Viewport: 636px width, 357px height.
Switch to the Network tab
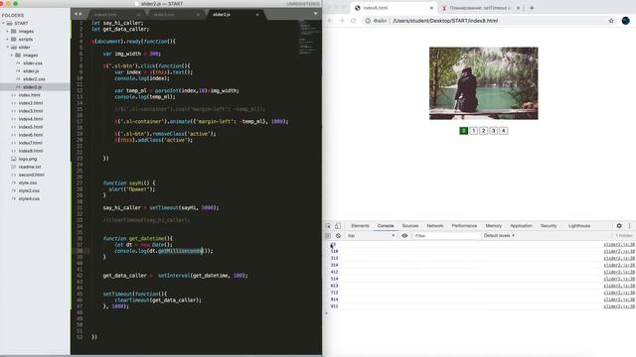click(435, 226)
